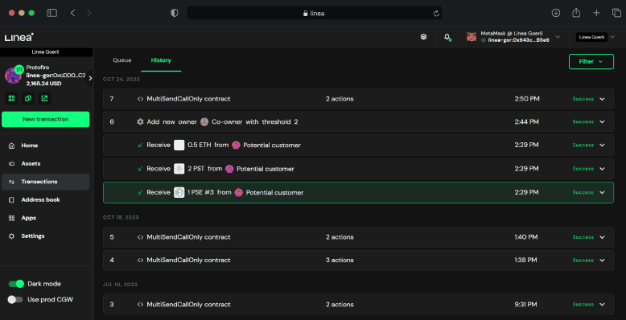Screen dimensions: 626x320
Task: Click the Assets sidebar icon
Action: click(x=11, y=163)
